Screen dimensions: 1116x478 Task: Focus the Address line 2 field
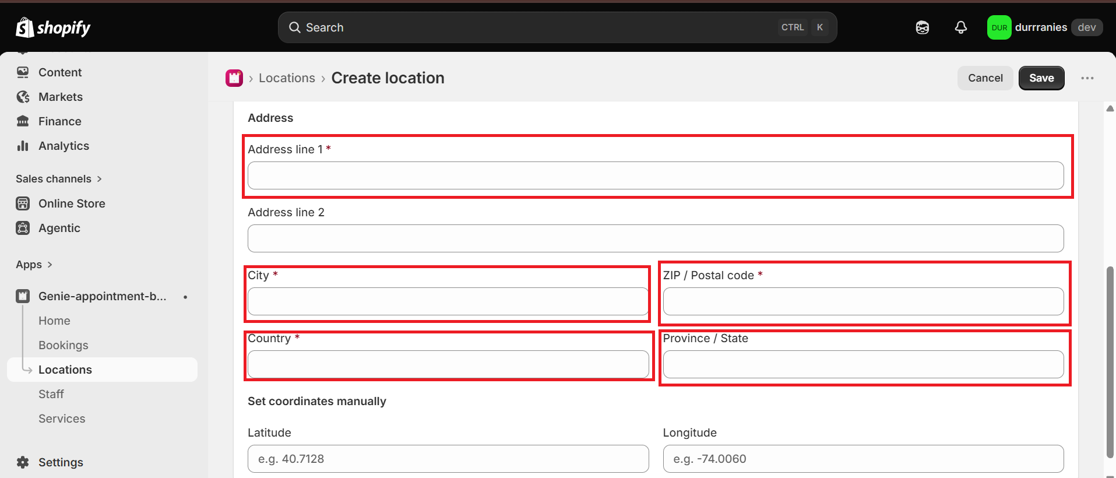656,238
